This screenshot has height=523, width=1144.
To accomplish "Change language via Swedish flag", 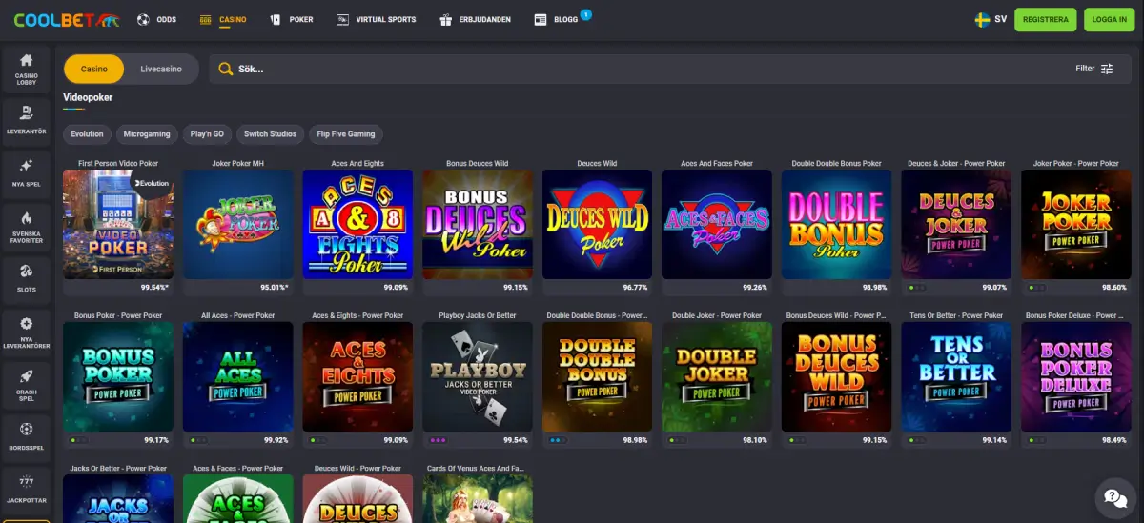I will [x=982, y=19].
